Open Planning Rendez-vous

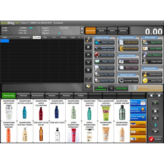point(138,103)
